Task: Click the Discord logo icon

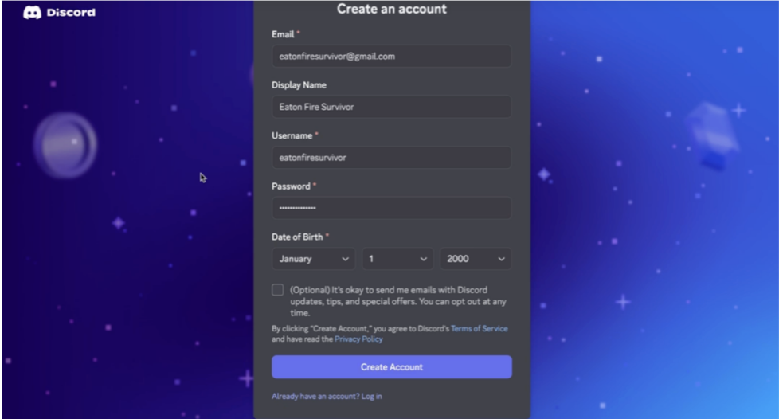Action: tap(33, 13)
